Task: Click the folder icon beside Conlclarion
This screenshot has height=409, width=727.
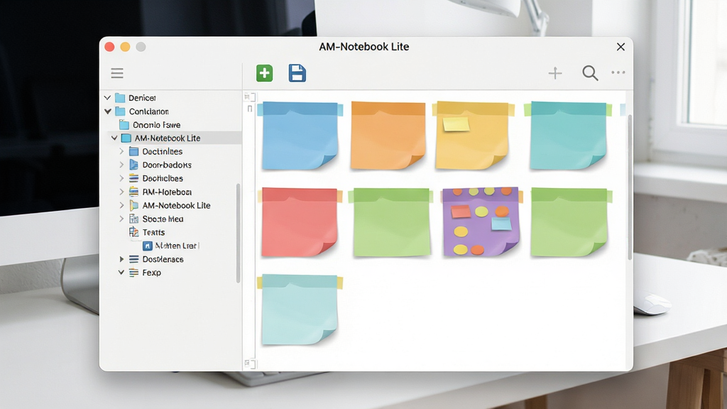Action: pos(120,111)
